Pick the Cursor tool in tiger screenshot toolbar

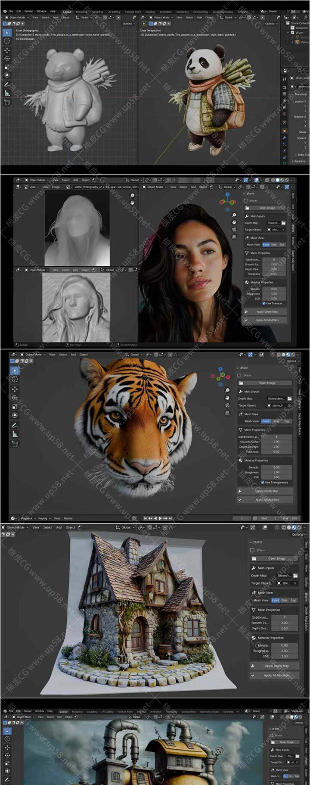[15, 379]
